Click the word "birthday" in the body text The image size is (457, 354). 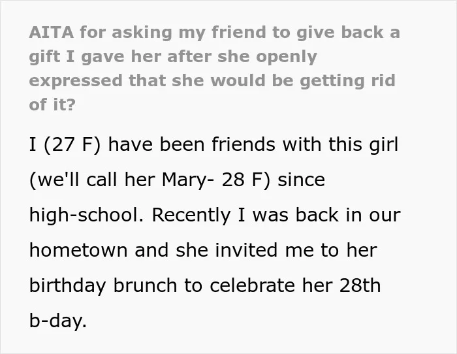[68, 286]
